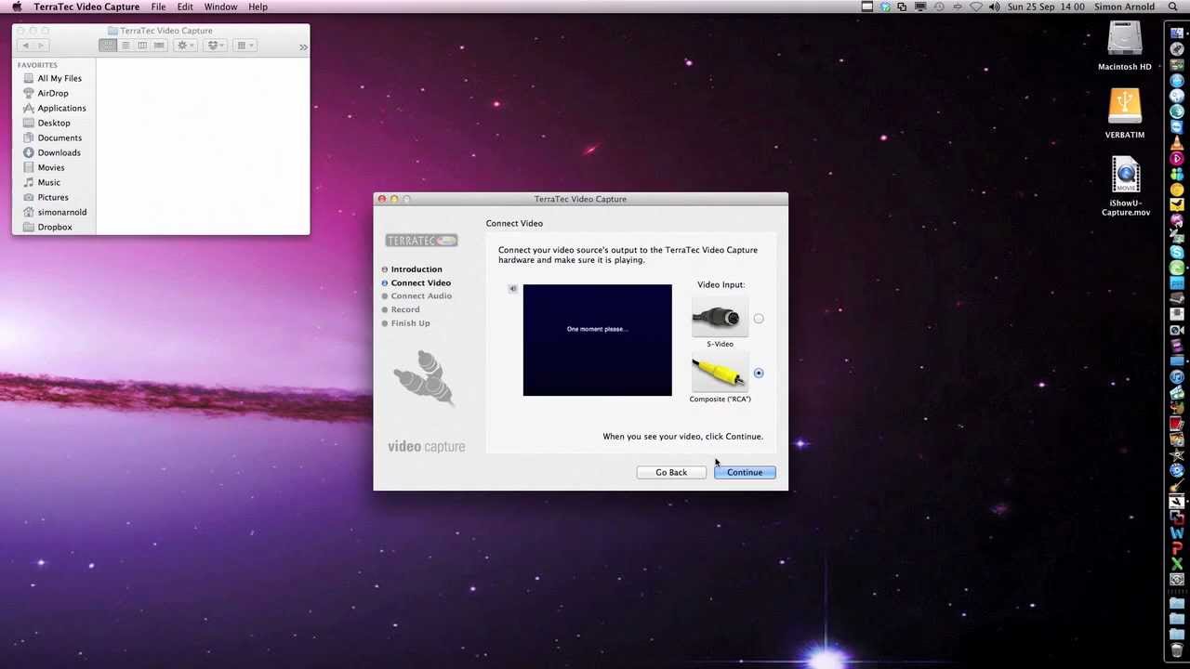Click the S-Video connector picture
The width and height of the screenshot is (1190, 669).
pos(720,318)
